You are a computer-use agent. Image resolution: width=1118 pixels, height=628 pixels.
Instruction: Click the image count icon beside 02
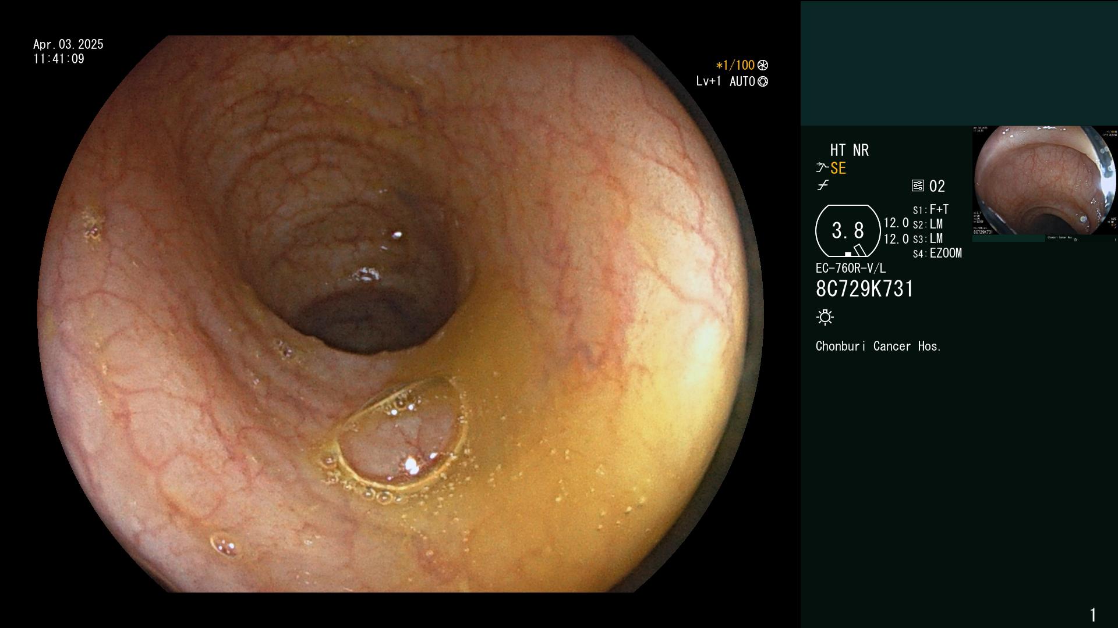coord(918,186)
